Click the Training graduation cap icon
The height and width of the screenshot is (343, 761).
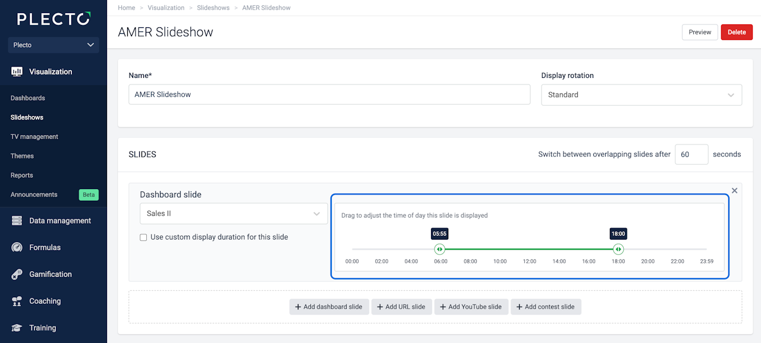(17, 328)
